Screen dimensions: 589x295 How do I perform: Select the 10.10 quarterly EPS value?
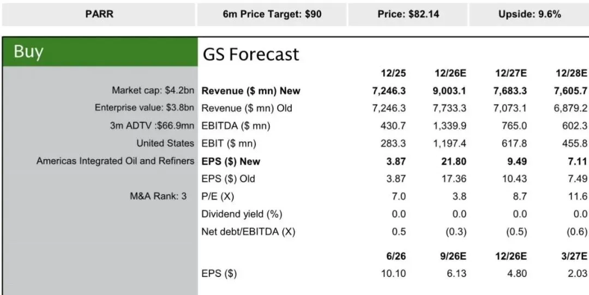[395, 274]
